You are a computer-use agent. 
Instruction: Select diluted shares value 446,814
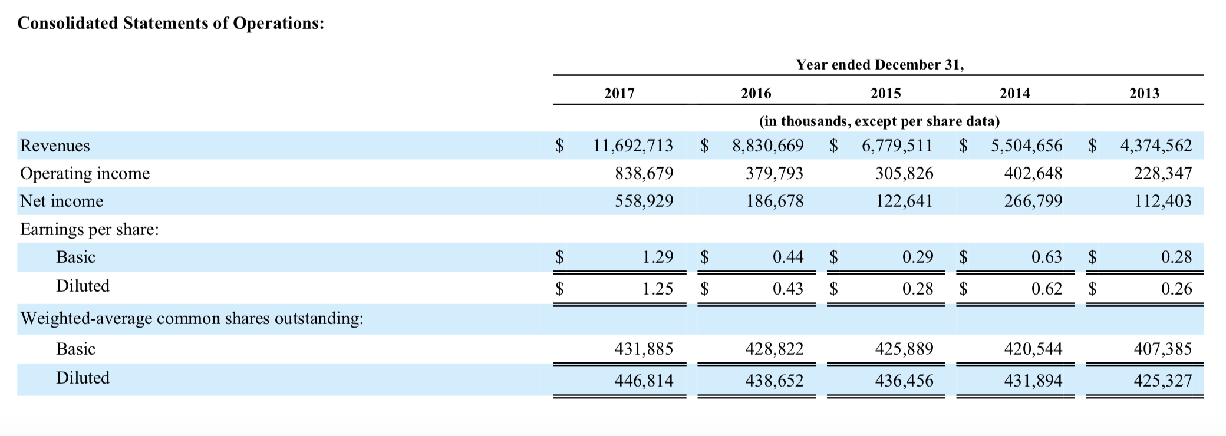click(x=644, y=381)
